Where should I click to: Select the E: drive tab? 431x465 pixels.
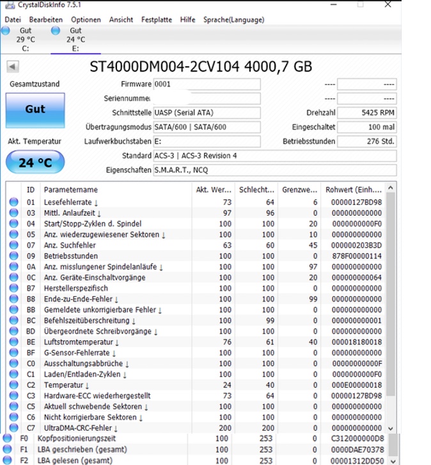pyautogui.click(x=75, y=40)
